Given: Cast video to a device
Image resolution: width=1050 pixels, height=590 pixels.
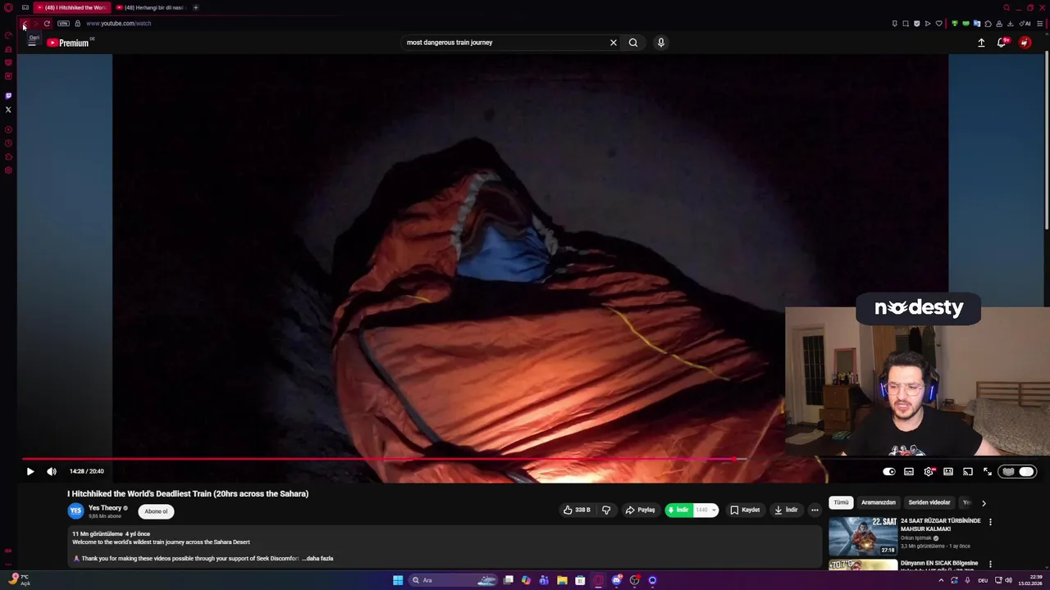Looking at the screenshot, I should tap(968, 471).
